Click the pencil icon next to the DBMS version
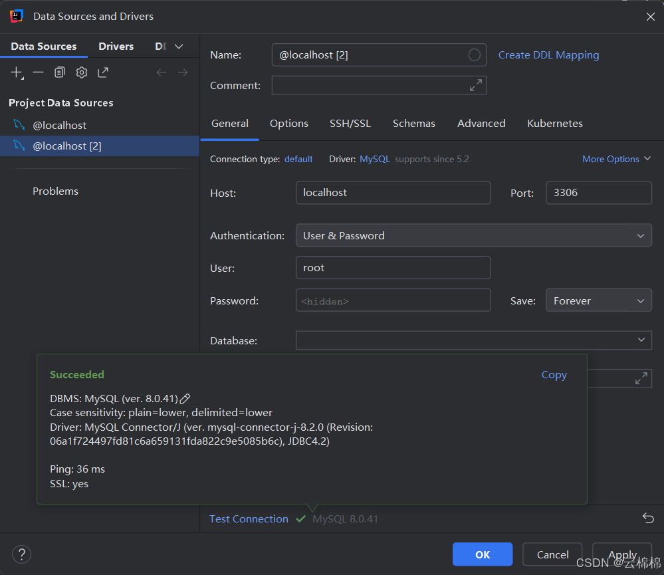Image resolution: width=664 pixels, height=575 pixels. 185,398
